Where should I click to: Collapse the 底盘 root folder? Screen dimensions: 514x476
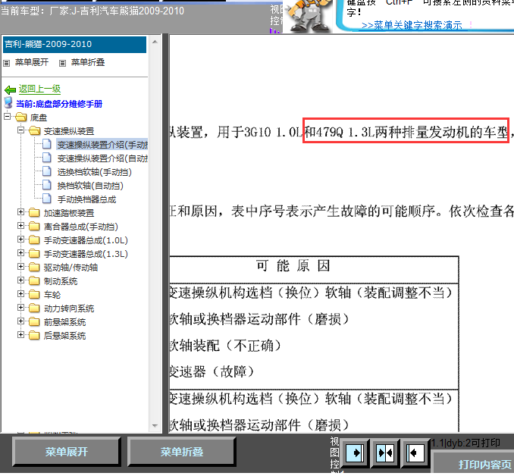(x=8, y=117)
